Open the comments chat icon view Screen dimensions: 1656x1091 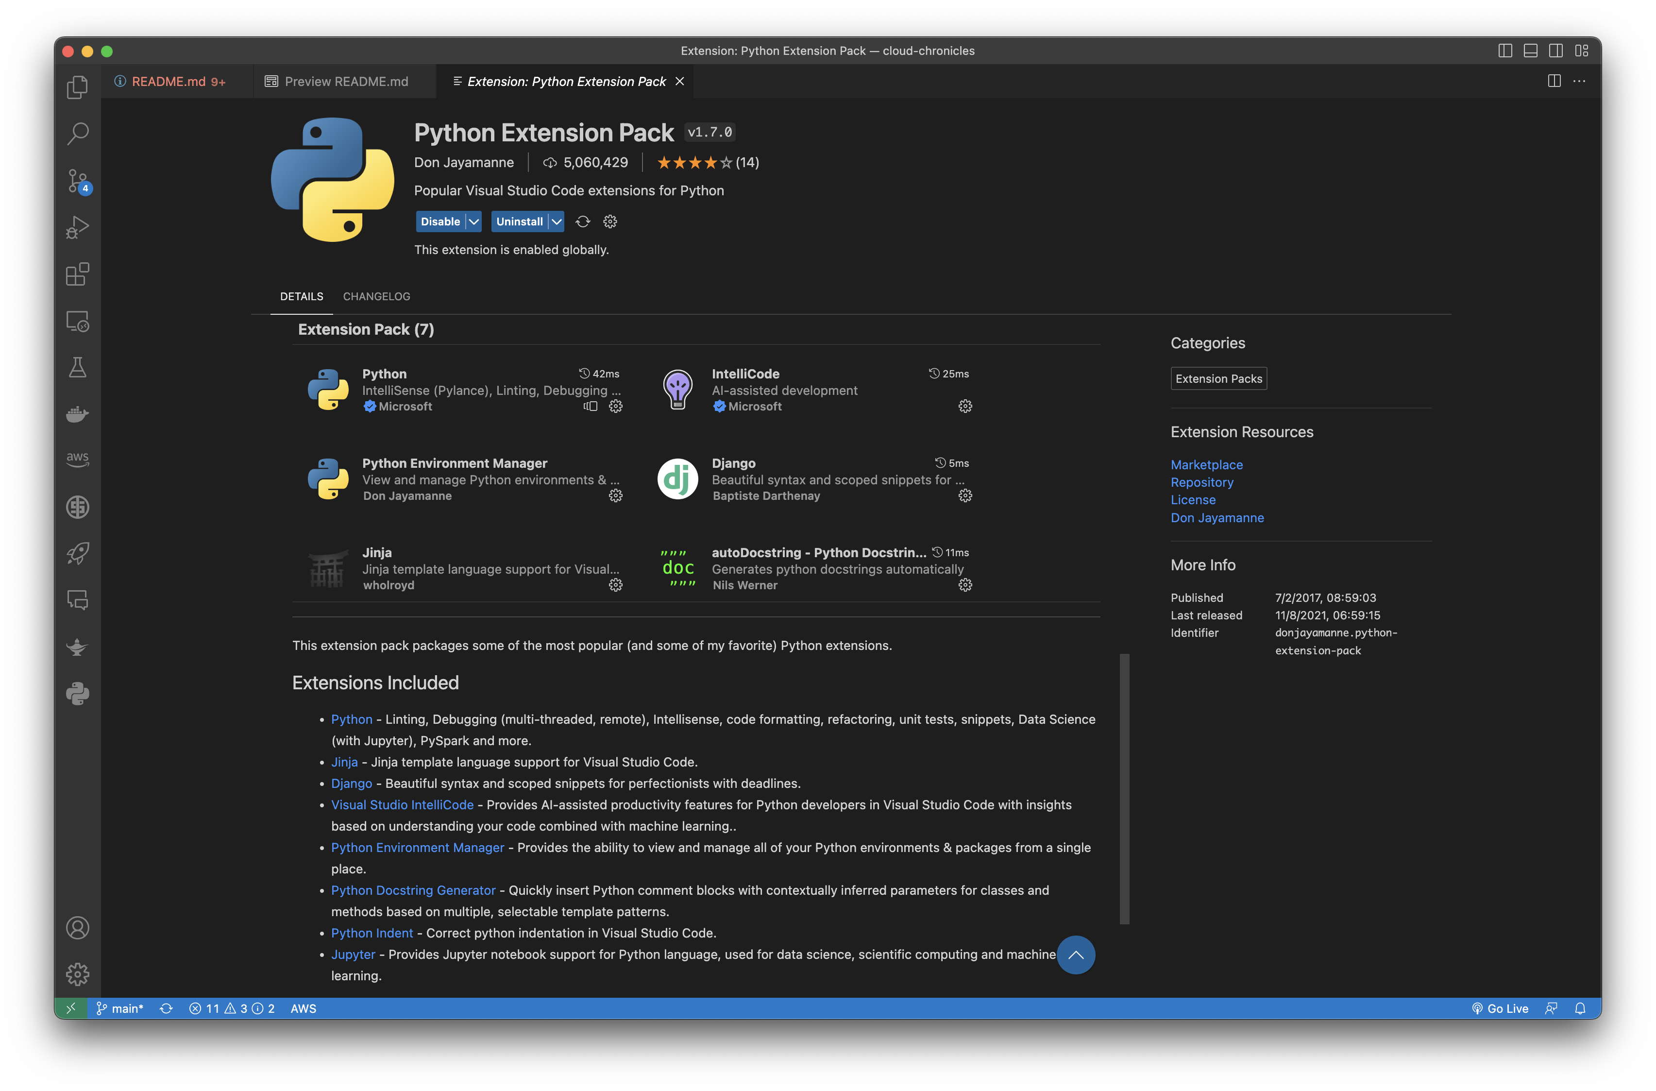pos(77,600)
